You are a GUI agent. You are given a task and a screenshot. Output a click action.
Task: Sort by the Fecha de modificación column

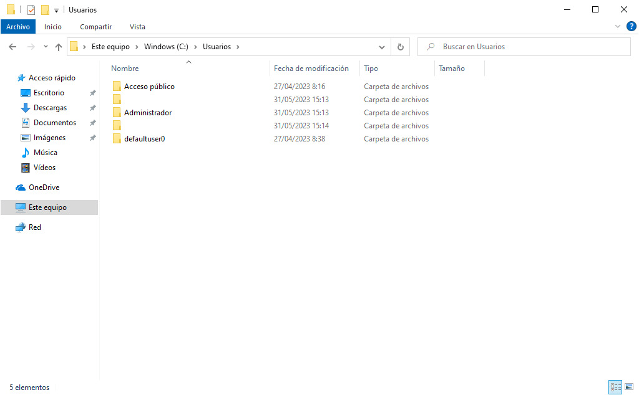[311, 69]
